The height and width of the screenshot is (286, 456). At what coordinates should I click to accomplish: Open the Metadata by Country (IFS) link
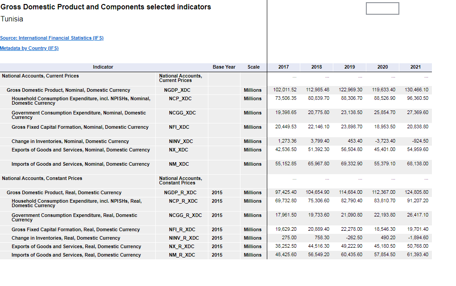point(29,48)
